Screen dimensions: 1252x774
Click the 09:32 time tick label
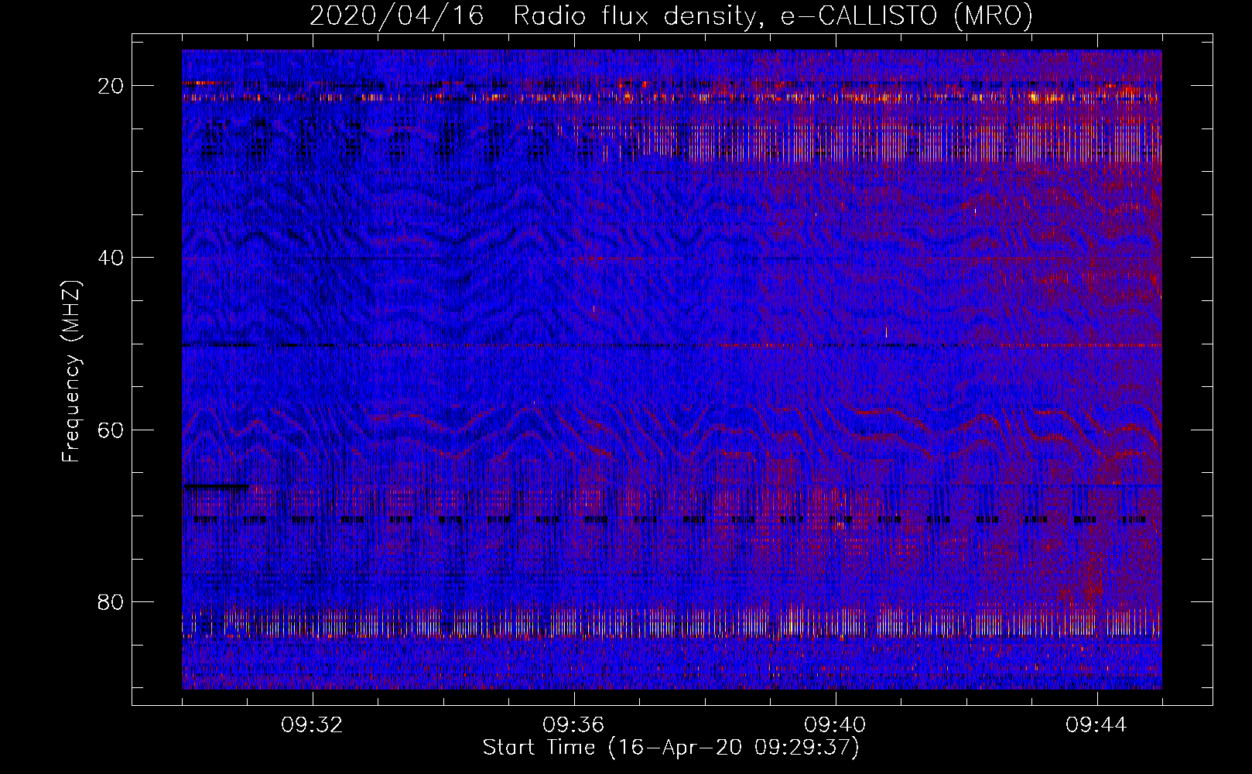313,725
